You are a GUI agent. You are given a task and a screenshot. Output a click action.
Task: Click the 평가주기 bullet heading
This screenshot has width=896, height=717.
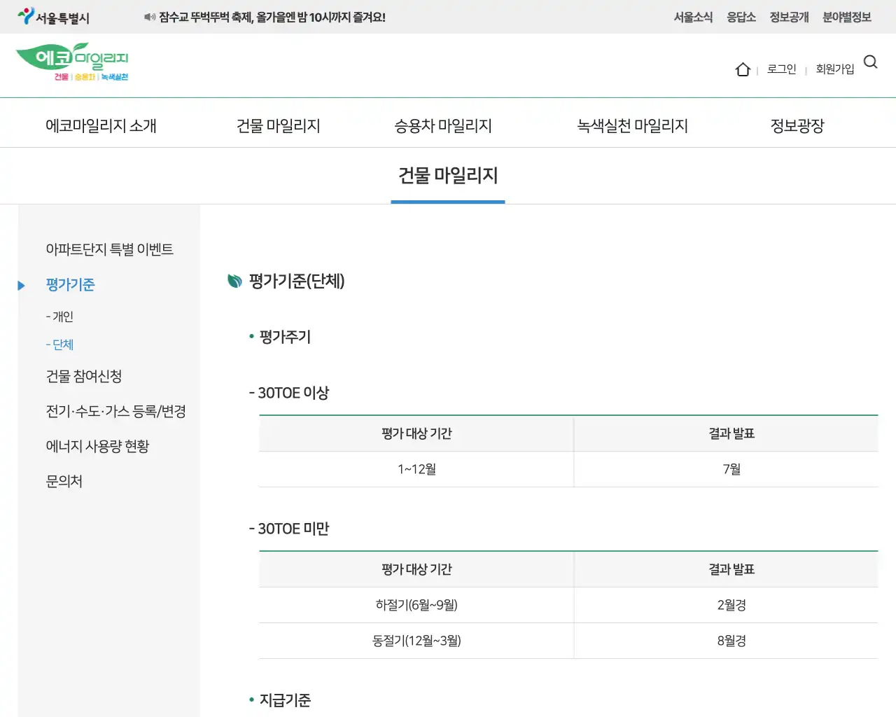pos(285,337)
